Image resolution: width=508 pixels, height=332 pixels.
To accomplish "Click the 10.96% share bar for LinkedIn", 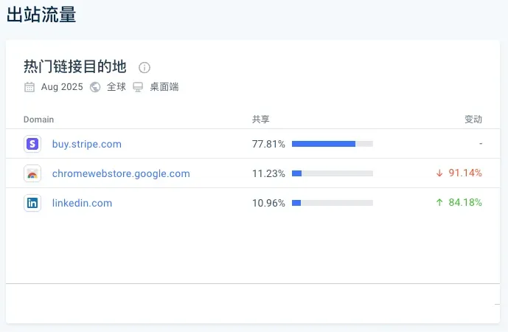I will [x=333, y=203].
